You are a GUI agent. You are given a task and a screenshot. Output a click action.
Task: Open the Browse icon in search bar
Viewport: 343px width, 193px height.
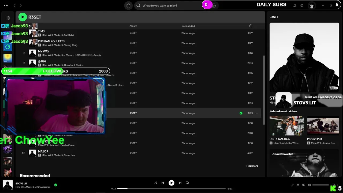tap(214, 5)
